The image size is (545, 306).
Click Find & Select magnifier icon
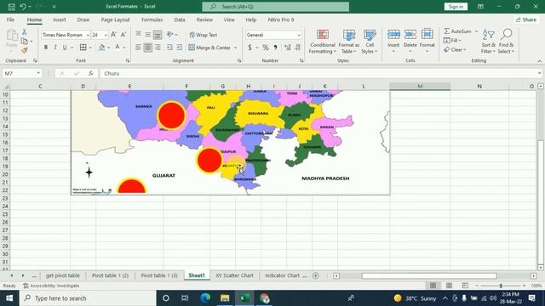(x=507, y=35)
